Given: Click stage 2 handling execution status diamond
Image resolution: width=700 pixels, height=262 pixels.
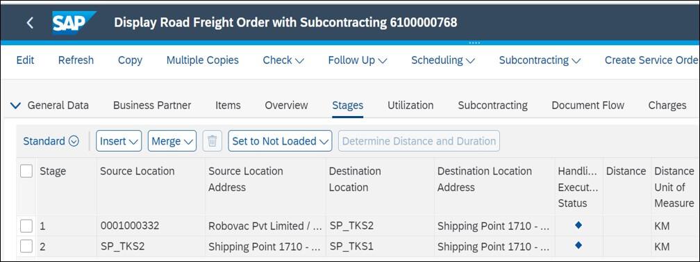Looking at the screenshot, I should [578, 245].
